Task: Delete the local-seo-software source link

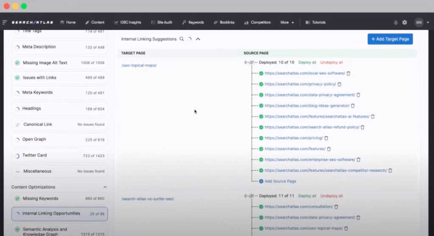Action: [x=348, y=73]
